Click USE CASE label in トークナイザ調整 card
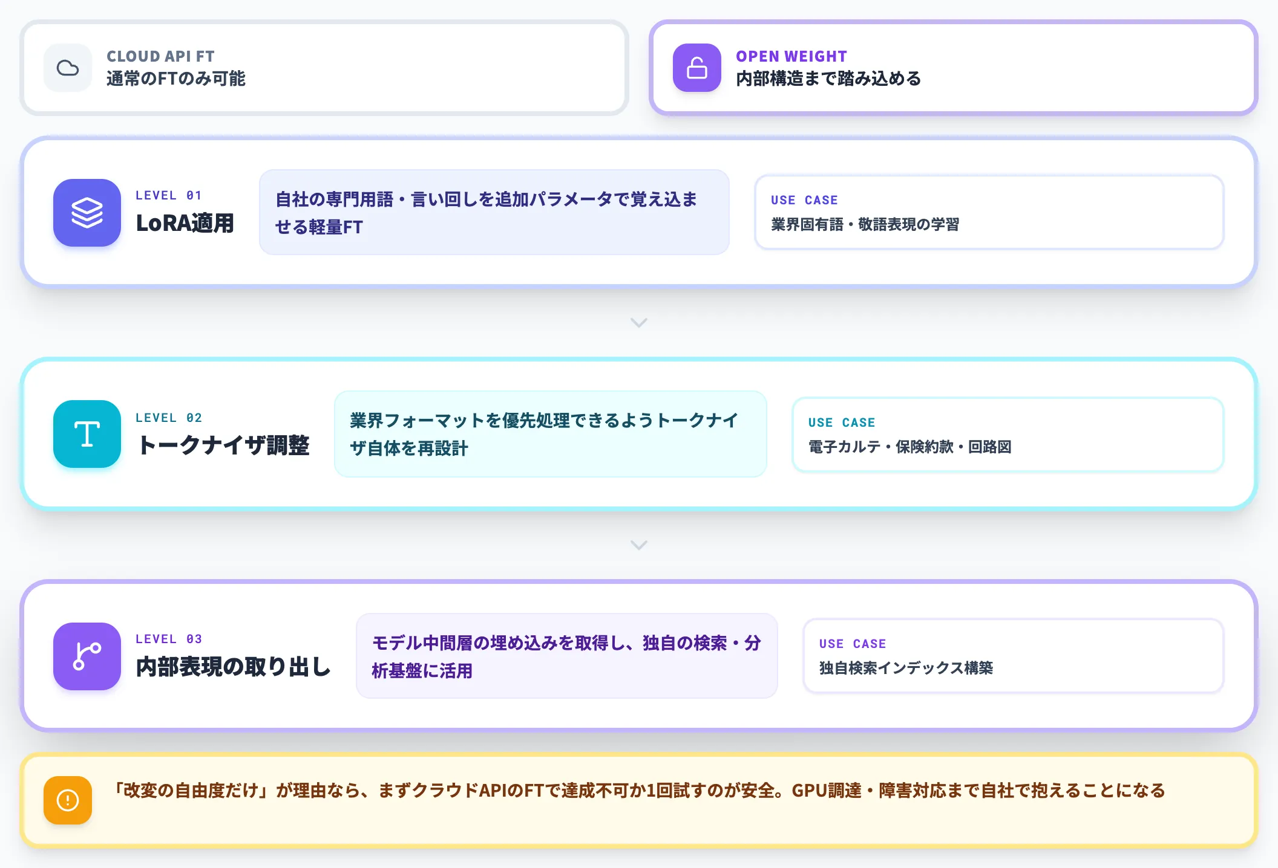This screenshot has height=868, width=1278. (842, 423)
